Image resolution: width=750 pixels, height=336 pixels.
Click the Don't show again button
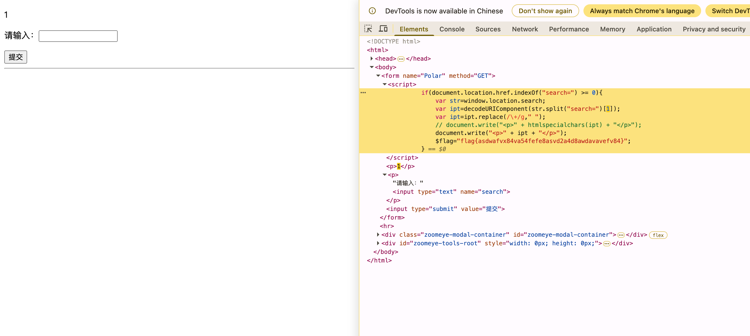pyautogui.click(x=545, y=11)
